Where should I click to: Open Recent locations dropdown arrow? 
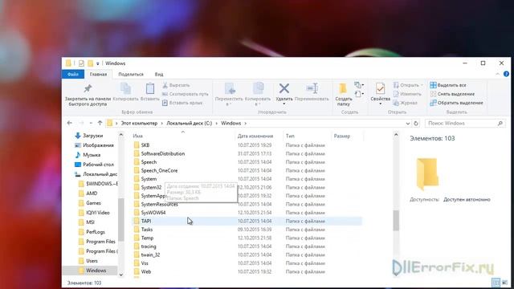[91, 124]
